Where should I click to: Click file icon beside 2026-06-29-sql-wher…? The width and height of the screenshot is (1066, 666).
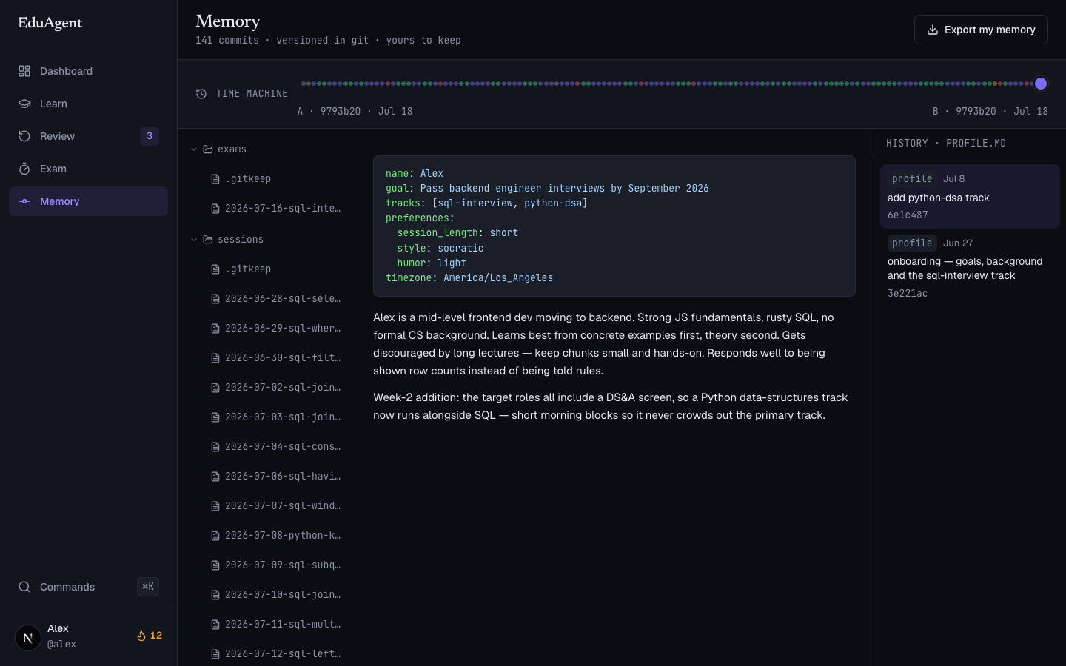point(215,329)
